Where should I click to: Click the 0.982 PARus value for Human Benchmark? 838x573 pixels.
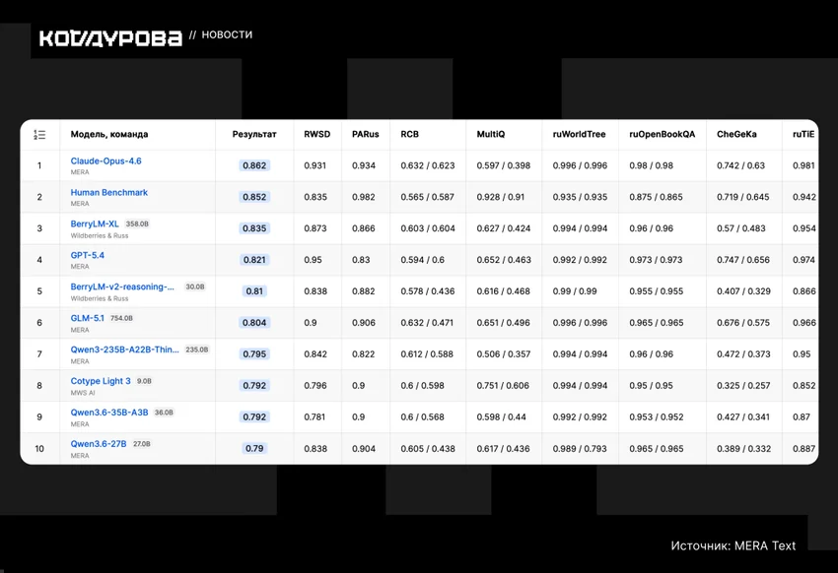[364, 198]
